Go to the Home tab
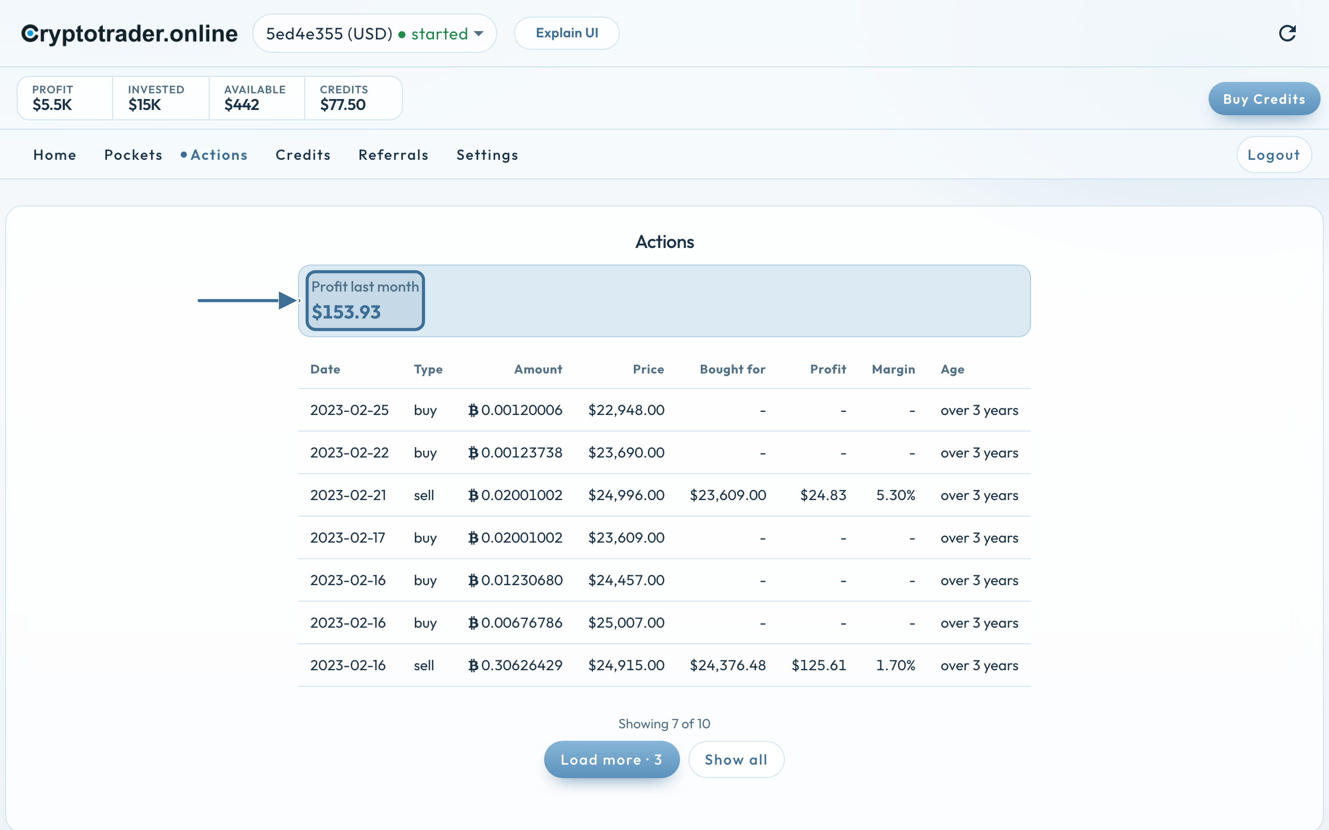The width and height of the screenshot is (1329, 830). point(55,155)
